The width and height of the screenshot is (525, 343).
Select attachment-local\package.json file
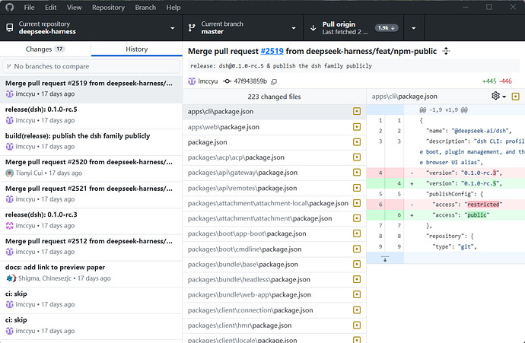click(x=274, y=203)
